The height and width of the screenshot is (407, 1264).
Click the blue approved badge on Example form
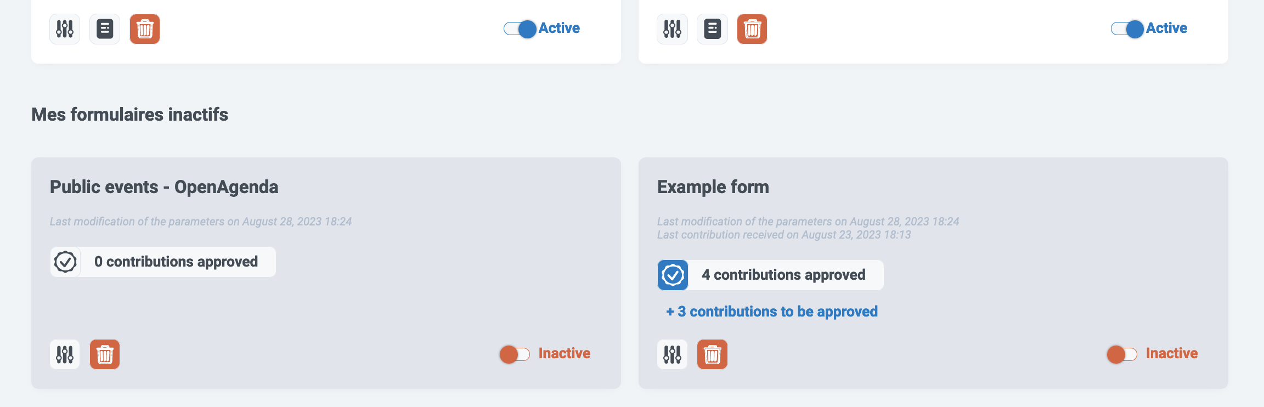point(673,275)
